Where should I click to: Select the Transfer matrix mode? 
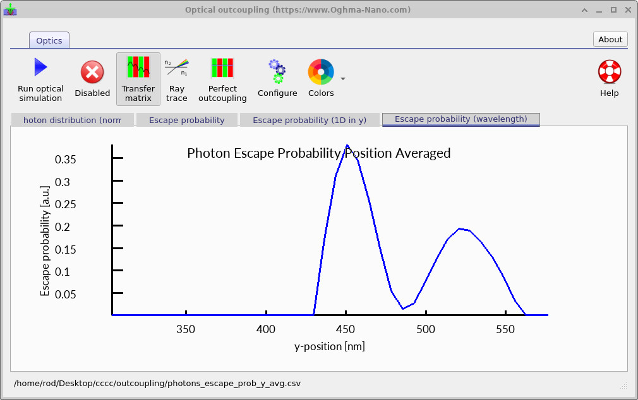pos(138,79)
